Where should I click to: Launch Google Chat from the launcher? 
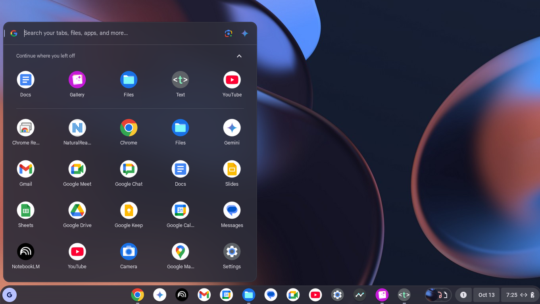click(x=129, y=169)
